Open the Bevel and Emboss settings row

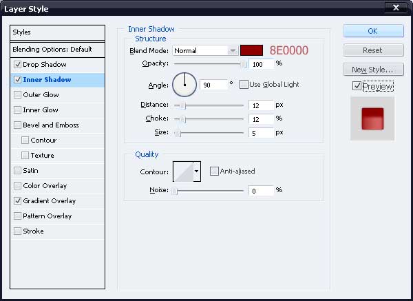57,125
